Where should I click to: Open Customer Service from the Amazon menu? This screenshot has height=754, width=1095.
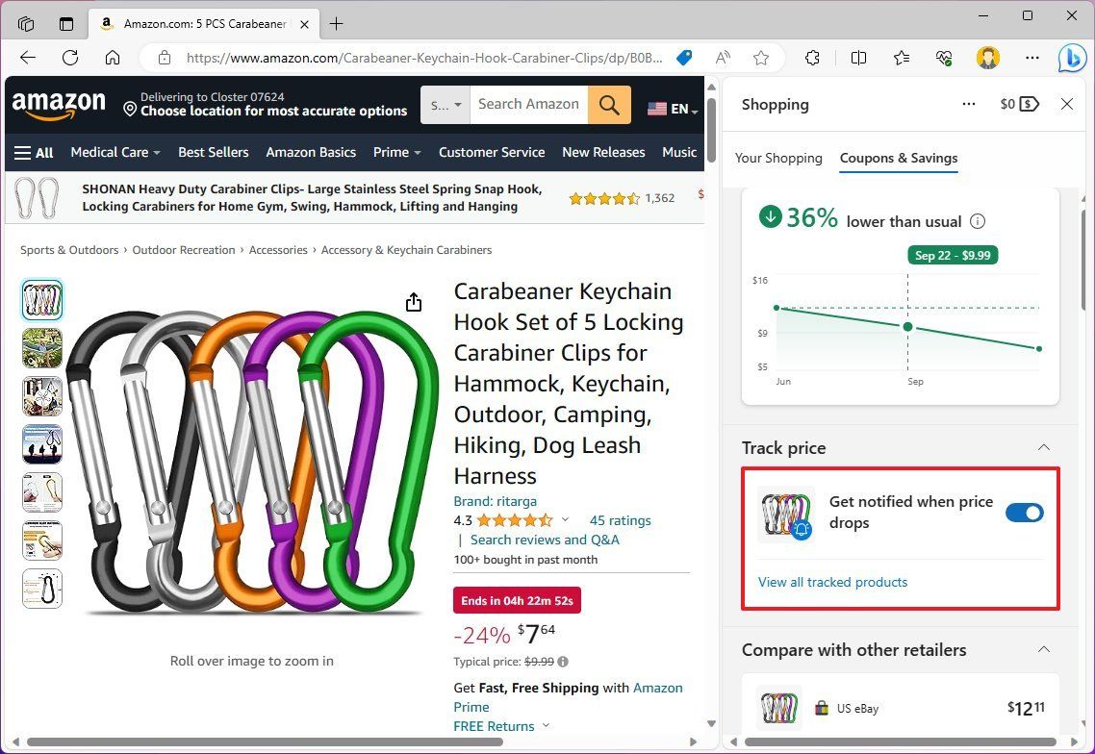(x=492, y=152)
